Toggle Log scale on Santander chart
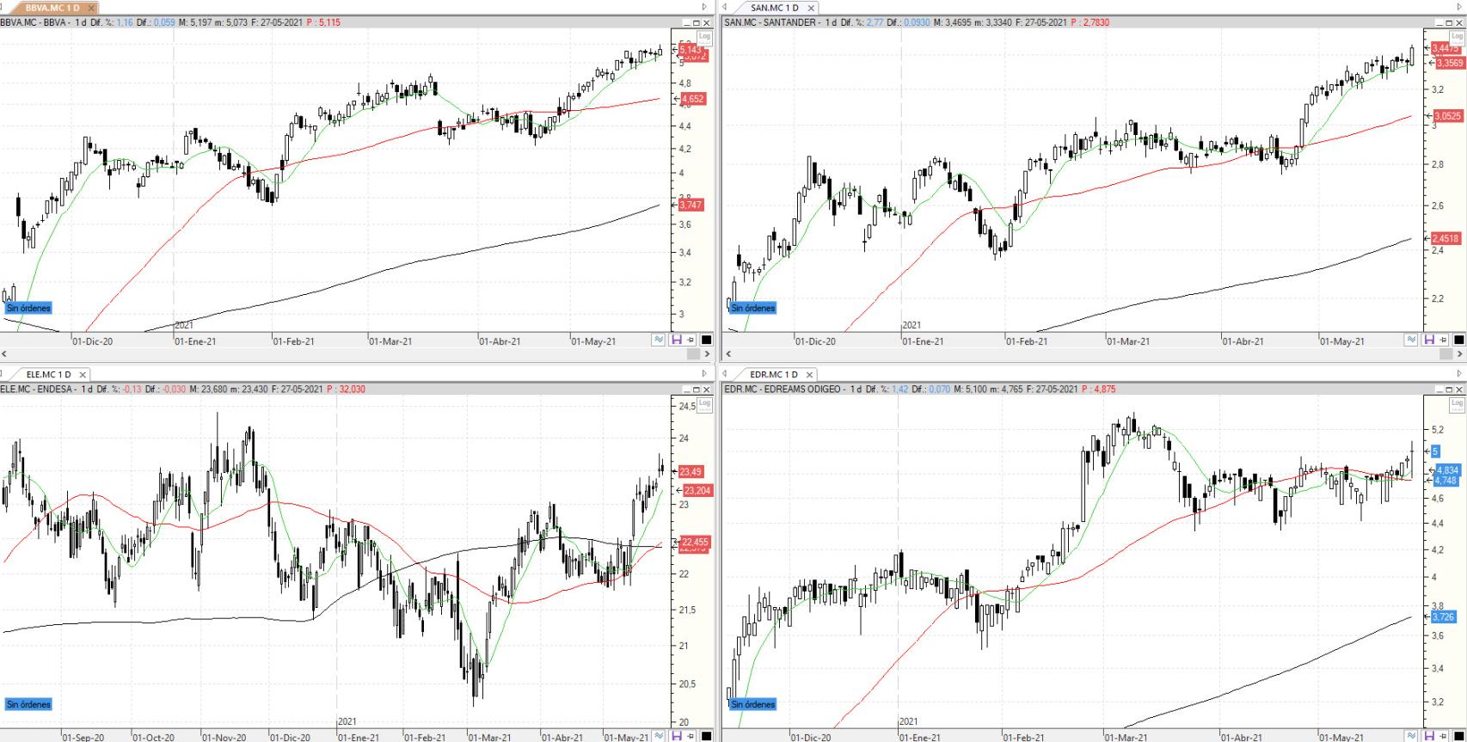The image size is (1467, 742). pos(1457,36)
